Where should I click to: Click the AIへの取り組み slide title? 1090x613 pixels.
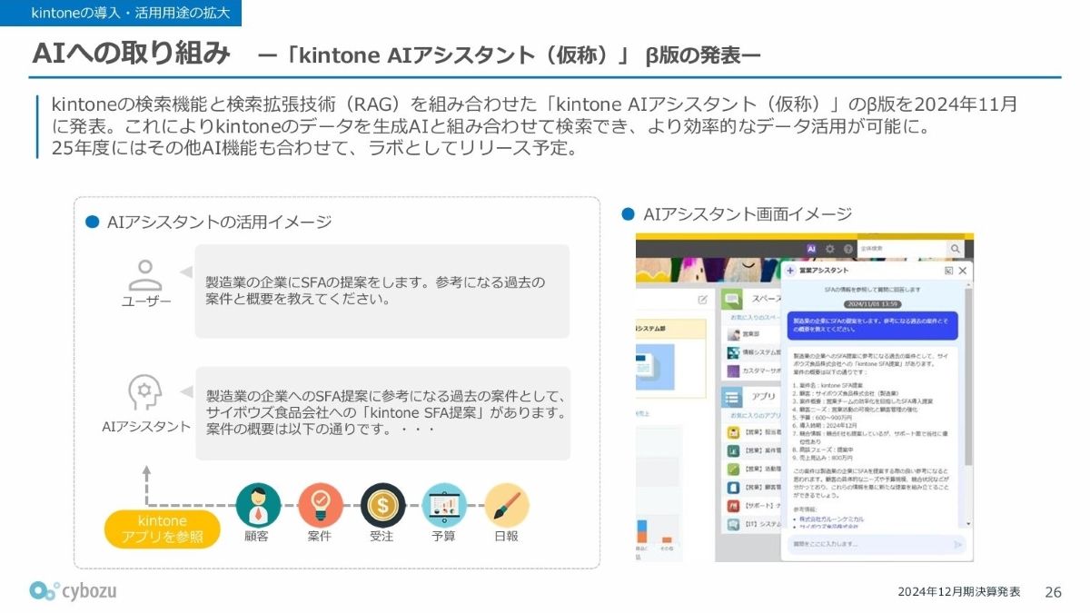pyautogui.click(x=131, y=54)
